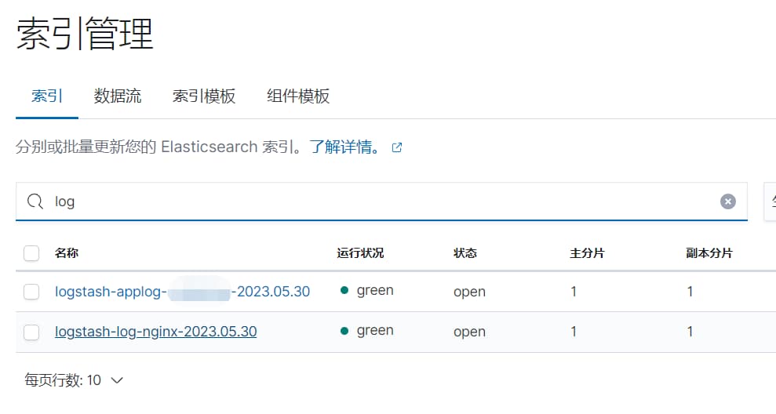Click the chevron next to 每页行数
The image size is (776, 414).
coord(117,380)
